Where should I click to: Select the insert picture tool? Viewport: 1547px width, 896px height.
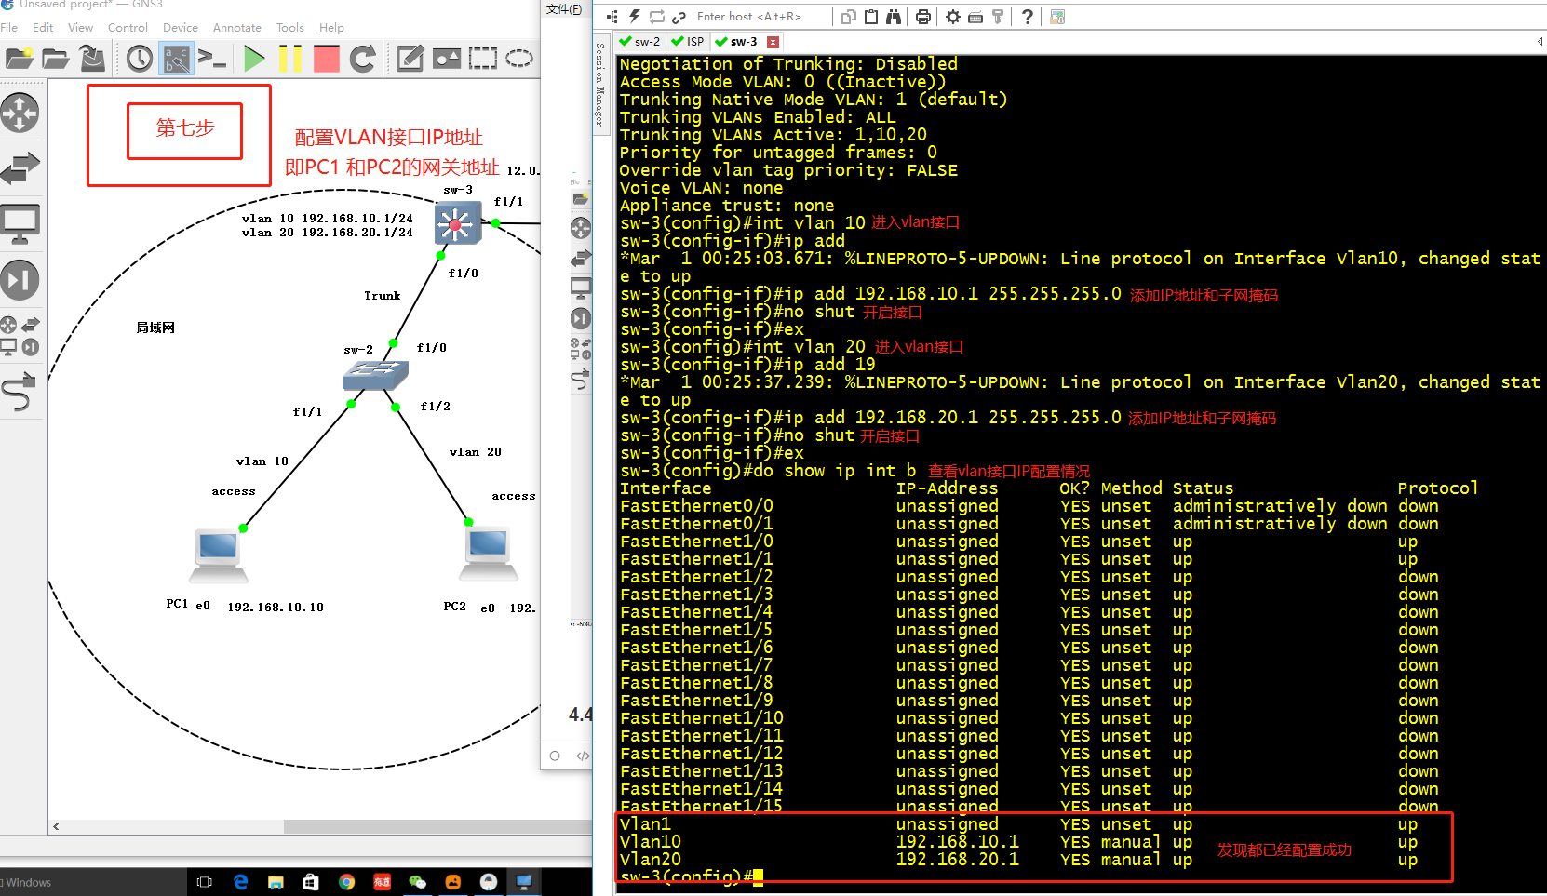[x=447, y=59]
